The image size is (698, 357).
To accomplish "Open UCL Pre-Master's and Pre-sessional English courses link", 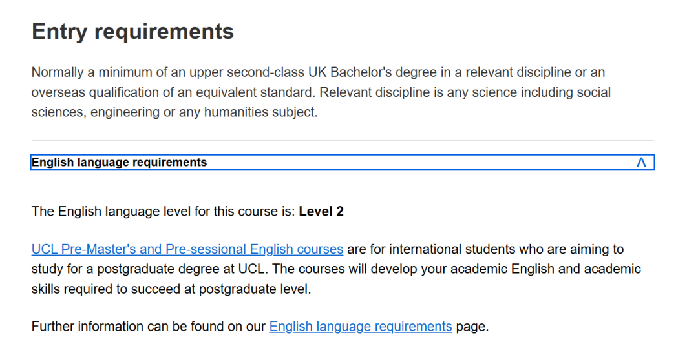I will (187, 249).
